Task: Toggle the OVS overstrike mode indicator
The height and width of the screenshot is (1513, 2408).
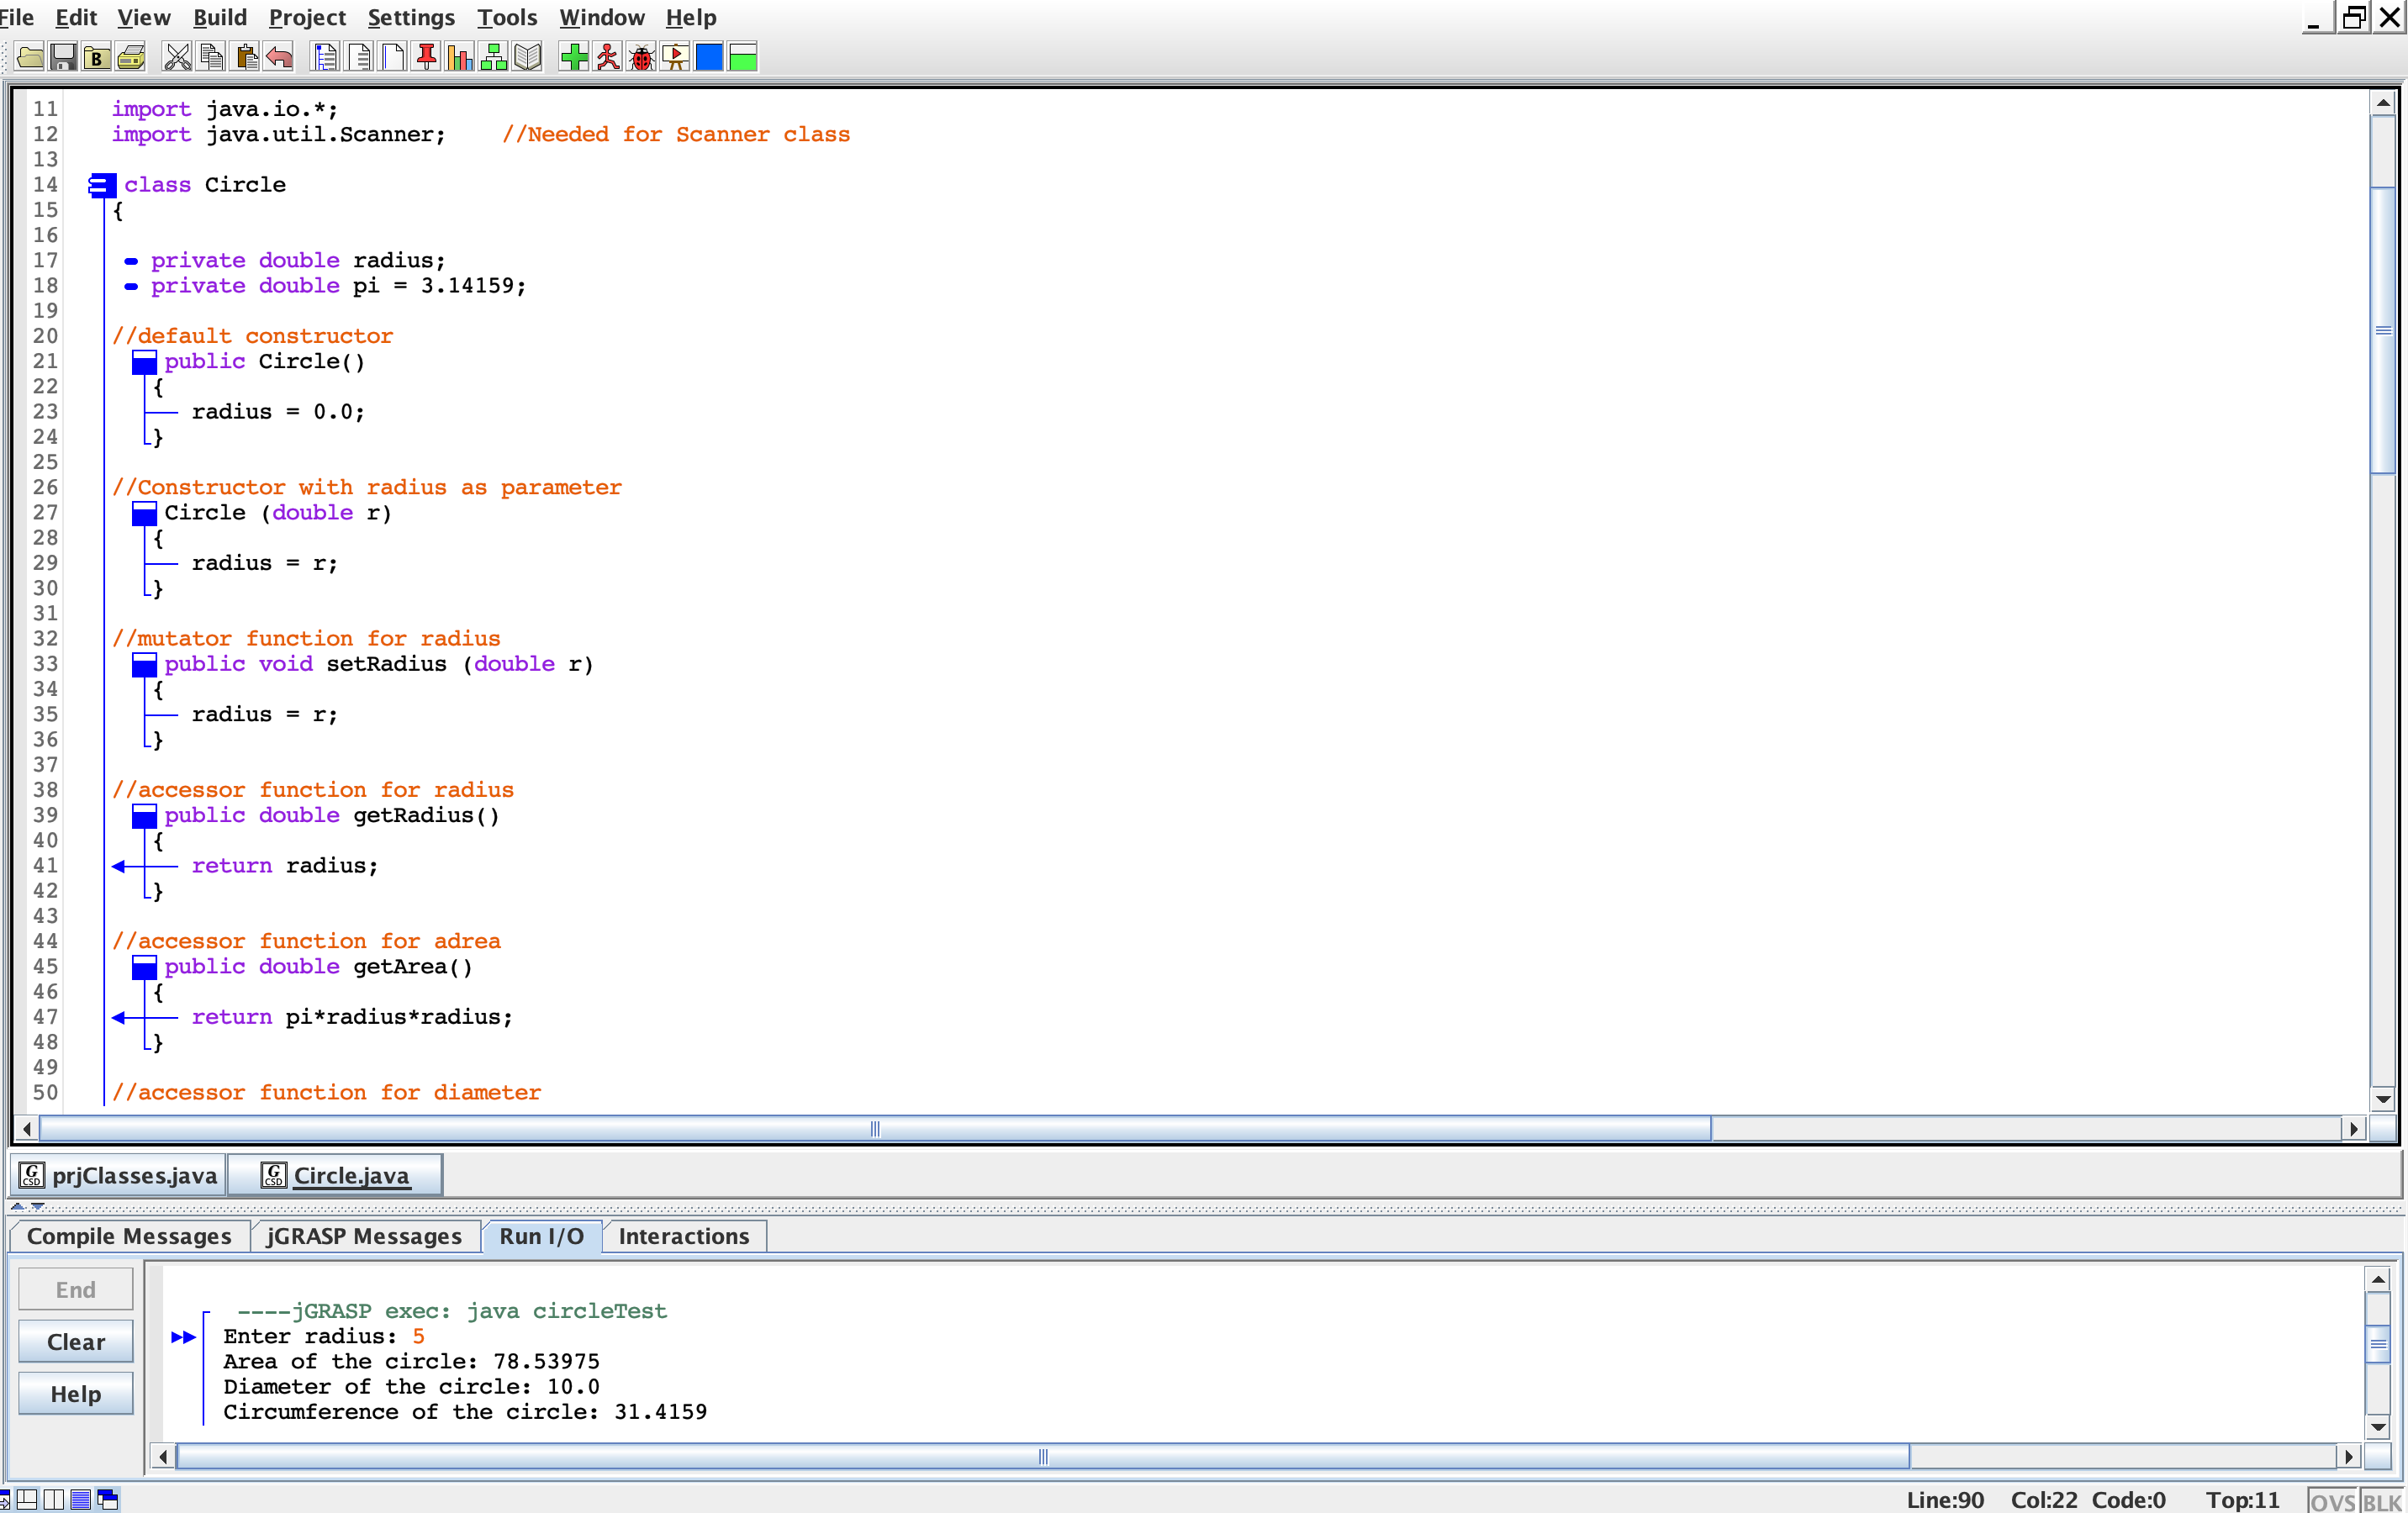Action: [2332, 1501]
